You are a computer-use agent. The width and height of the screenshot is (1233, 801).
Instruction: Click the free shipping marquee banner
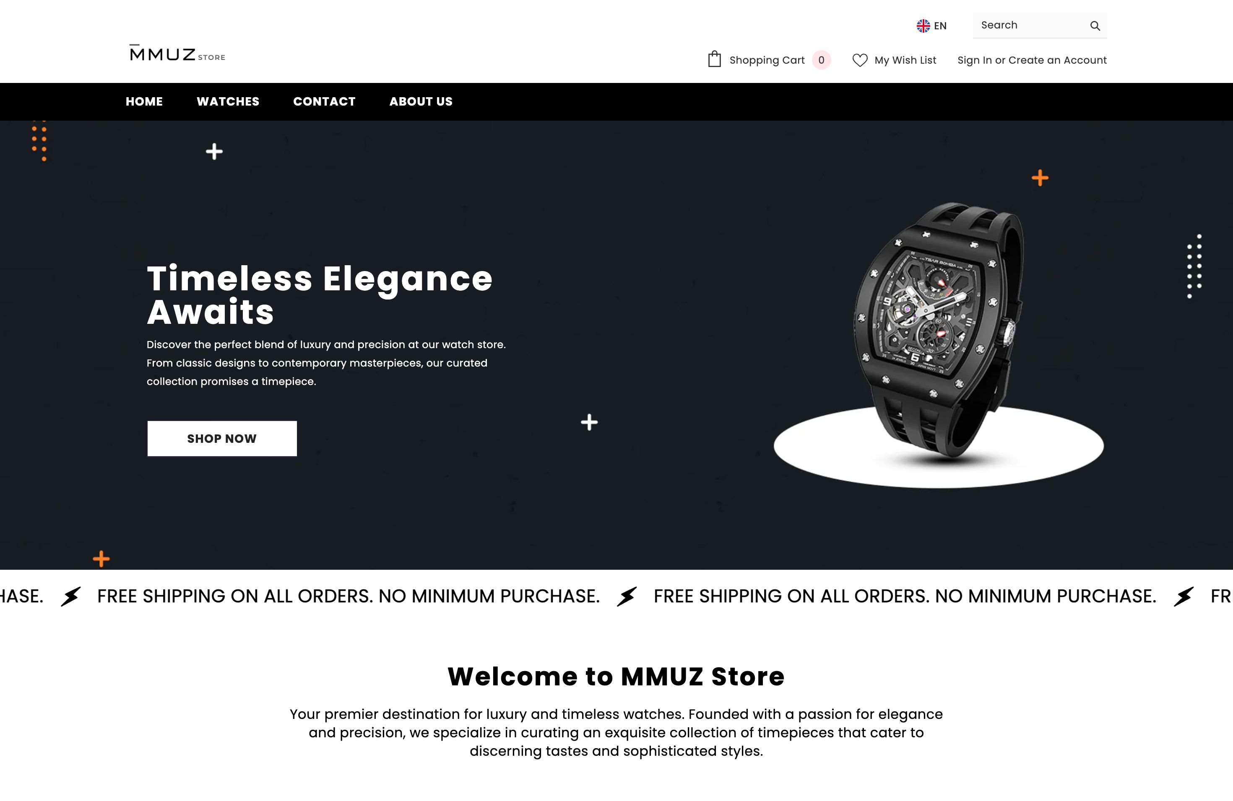click(616, 596)
